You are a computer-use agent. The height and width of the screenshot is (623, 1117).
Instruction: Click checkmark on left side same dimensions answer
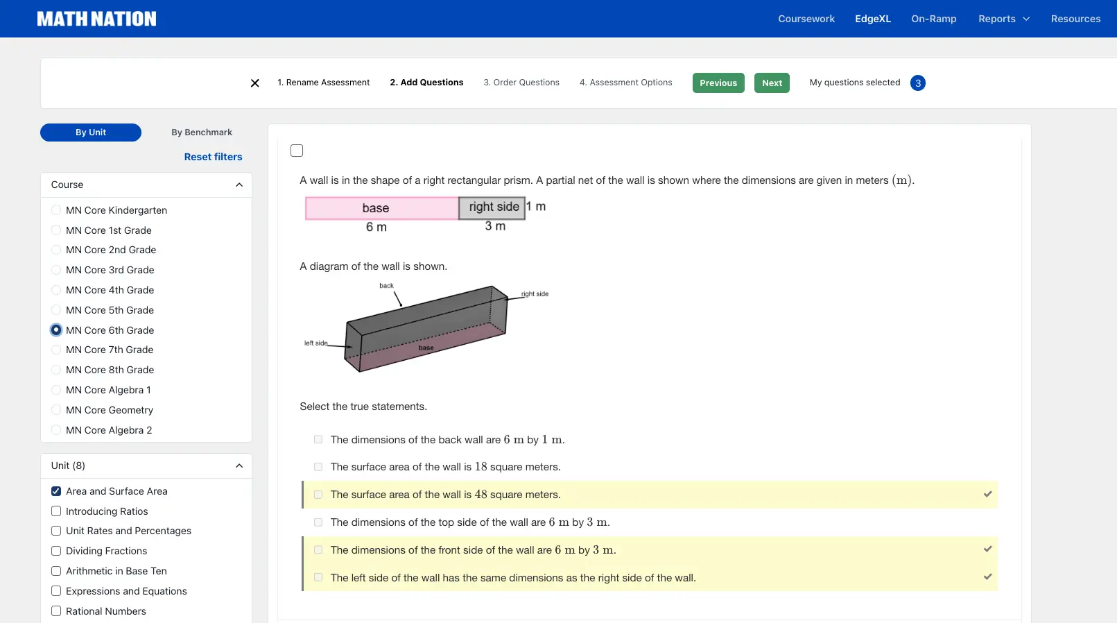(x=987, y=577)
